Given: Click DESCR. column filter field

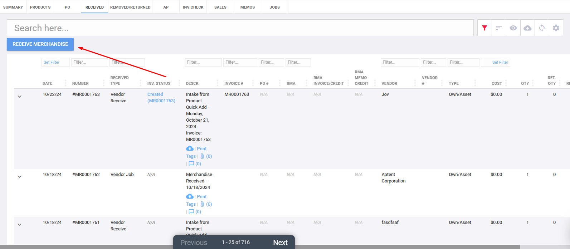Looking at the screenshot, I should (x=203, y=62).
